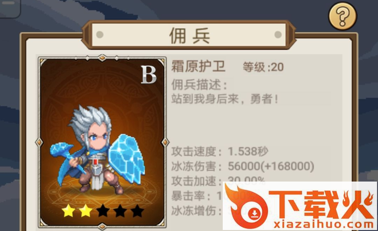Click the third black star
The width and height of the screenshot is (378, 231).
(x=103, y=211)
